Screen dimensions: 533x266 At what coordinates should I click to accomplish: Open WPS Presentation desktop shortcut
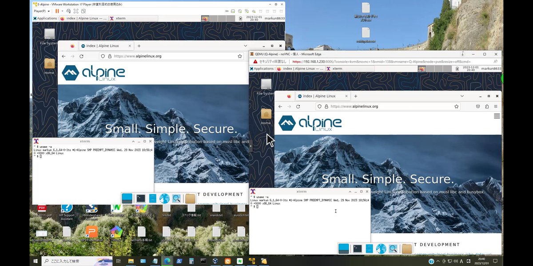pos(91,233)
